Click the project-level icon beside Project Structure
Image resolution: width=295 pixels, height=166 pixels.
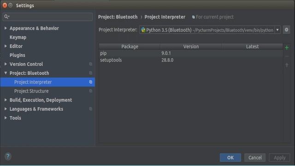pos(90,91)
